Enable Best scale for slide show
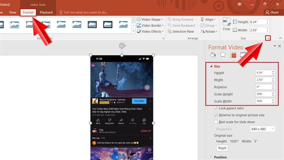This screenshot has height=160, width=284. pyautogui.click(x=216, y=122)
